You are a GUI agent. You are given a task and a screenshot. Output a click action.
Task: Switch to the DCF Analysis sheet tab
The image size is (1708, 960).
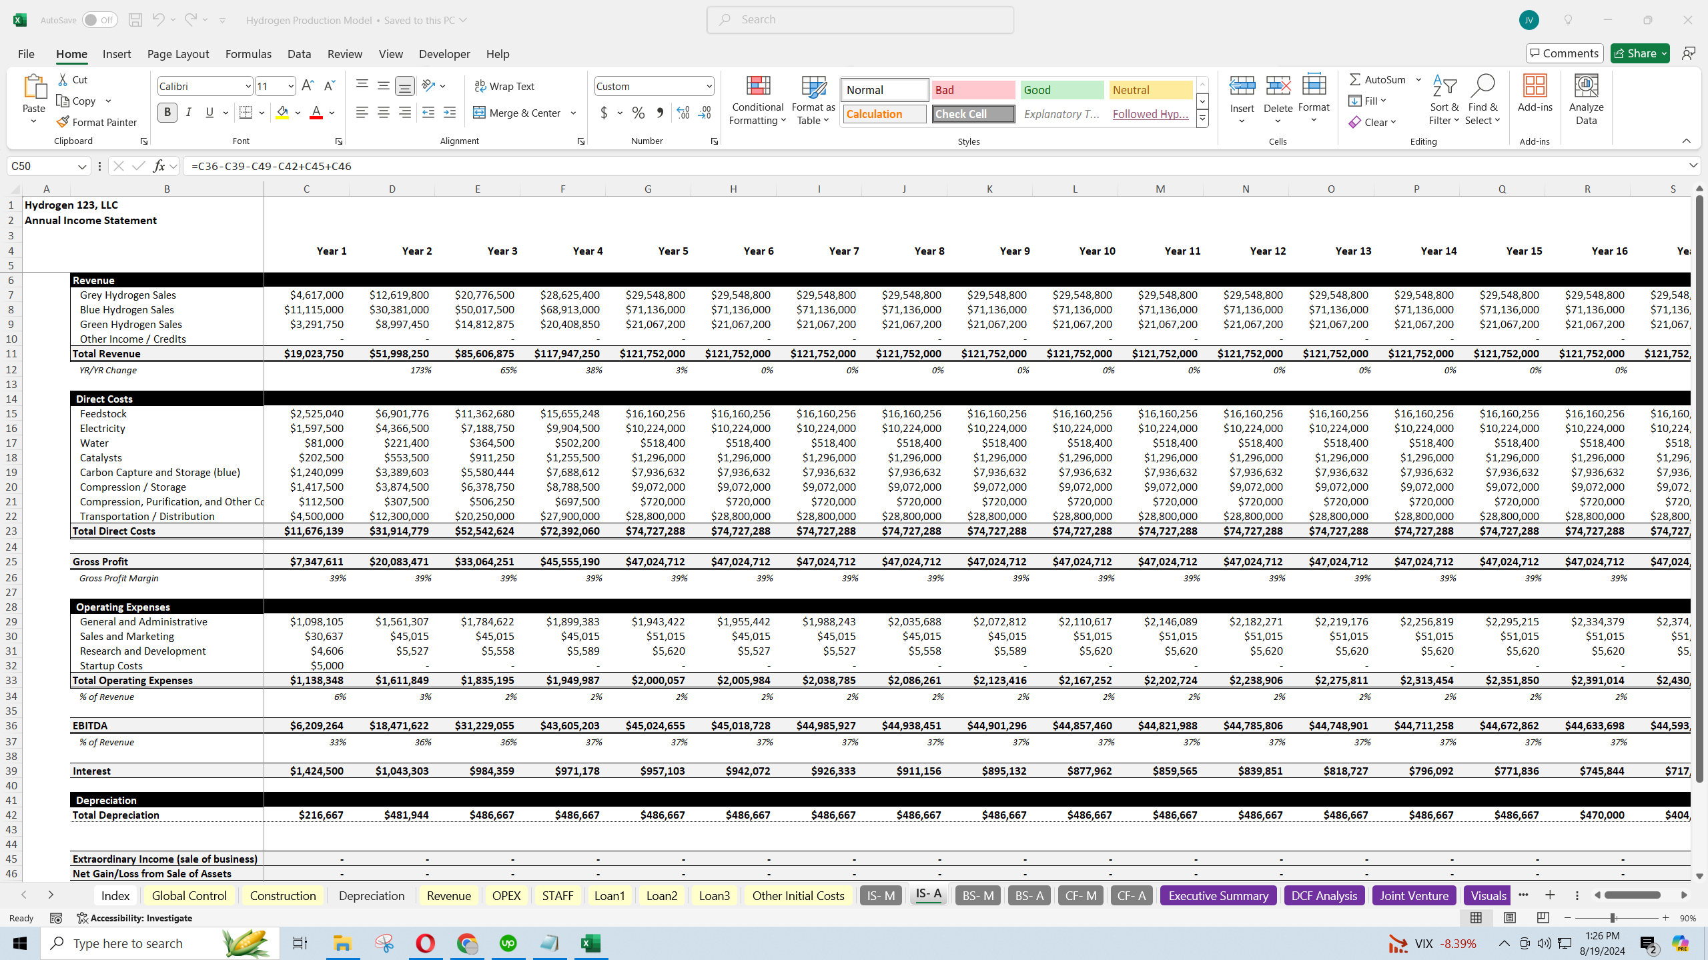(x=1324, y=895)
